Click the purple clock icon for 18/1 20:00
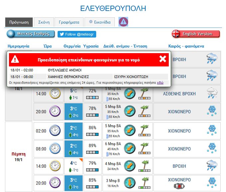226x192 pixels. pyautogui.click(x=55, y=112)
